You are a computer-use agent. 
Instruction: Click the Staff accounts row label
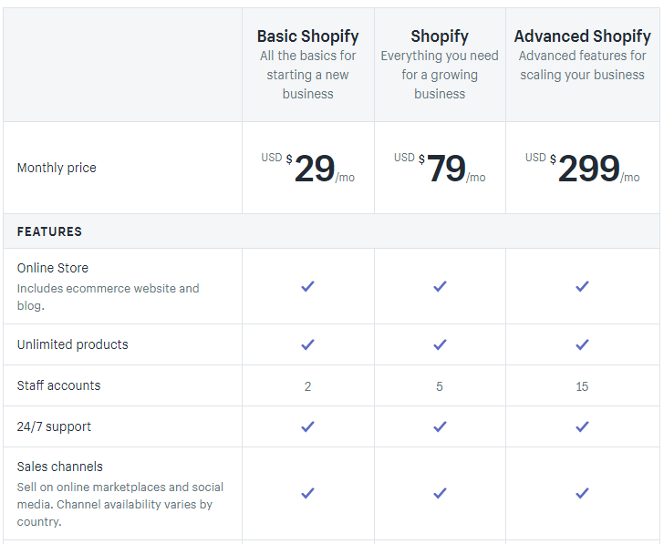click(x=58, y=385)
